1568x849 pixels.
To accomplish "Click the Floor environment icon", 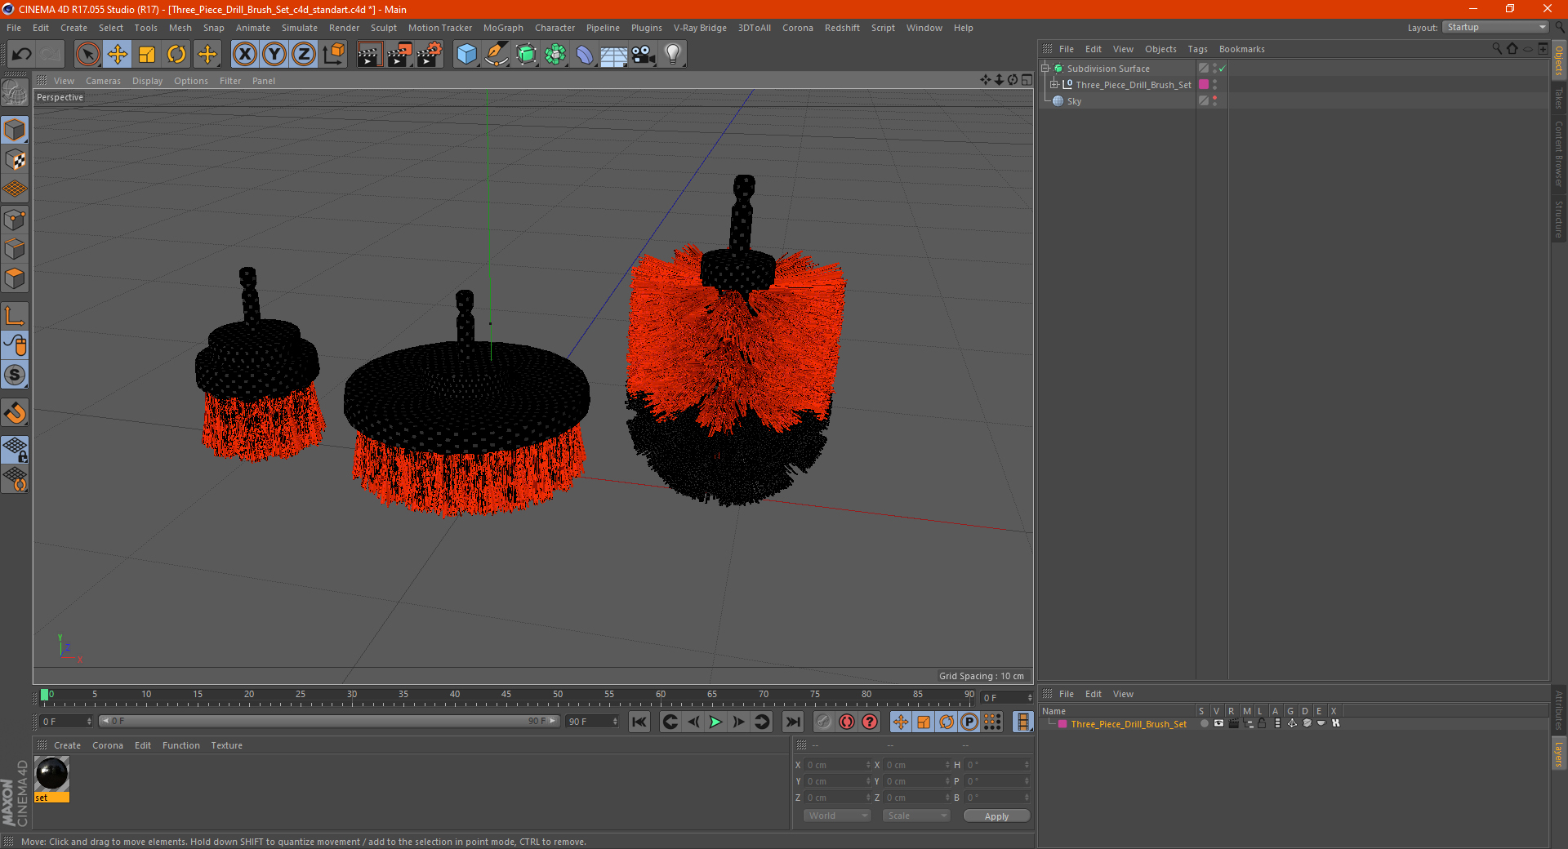I will click(614, 55).
